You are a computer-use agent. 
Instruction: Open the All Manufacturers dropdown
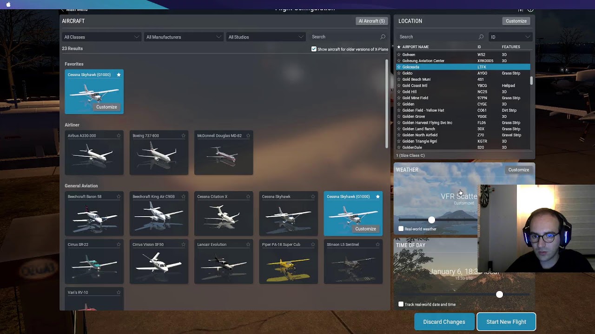(x=183, y=37)
